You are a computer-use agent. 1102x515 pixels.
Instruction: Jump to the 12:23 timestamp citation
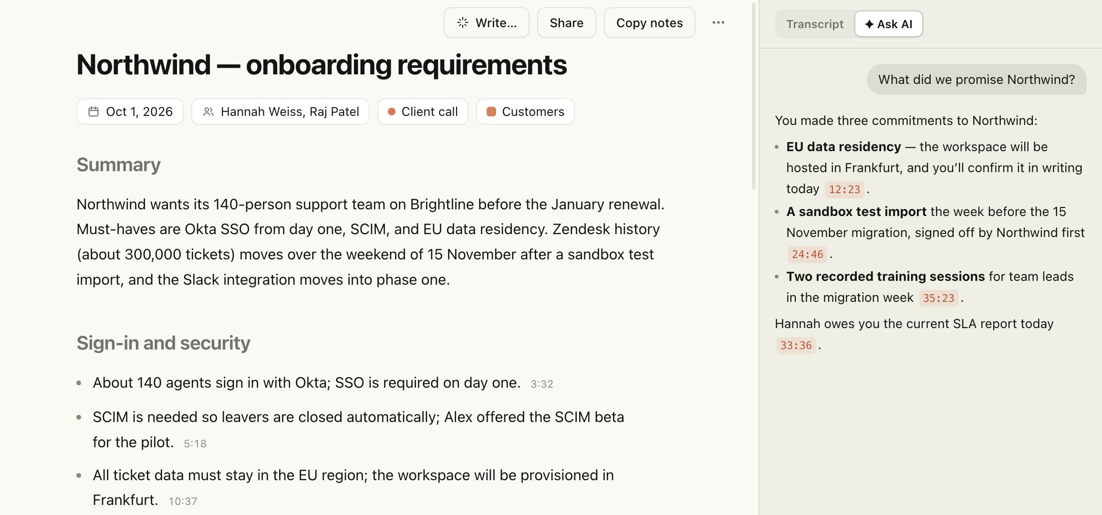click(x=844, y=189)
